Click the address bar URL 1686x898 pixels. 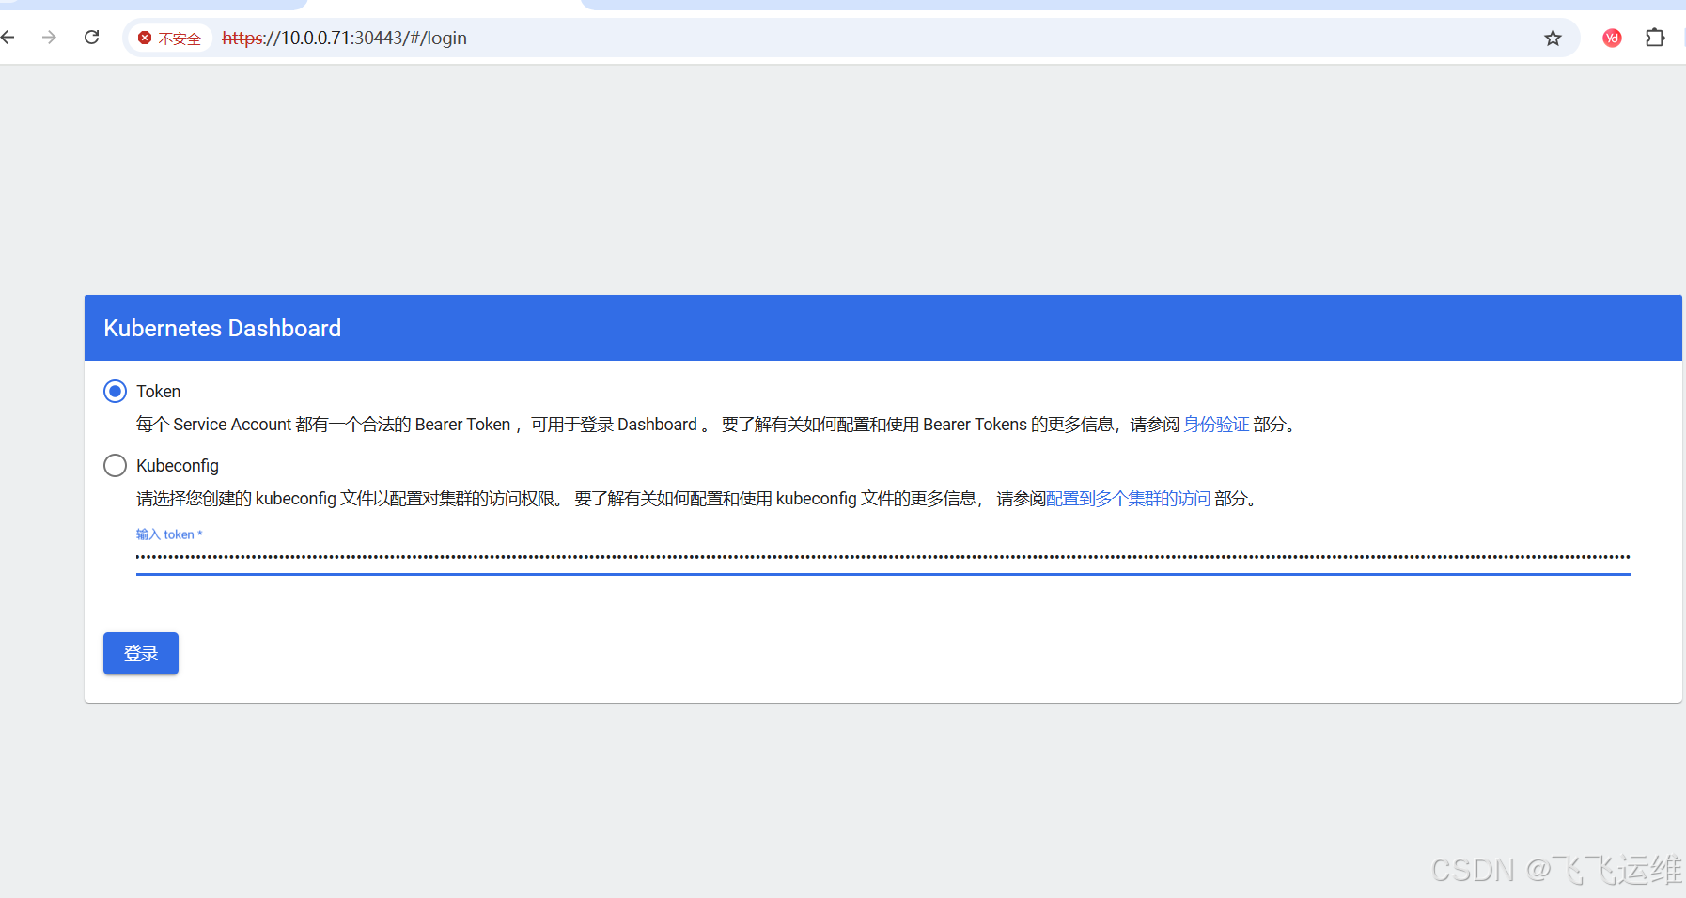[344, 39]
